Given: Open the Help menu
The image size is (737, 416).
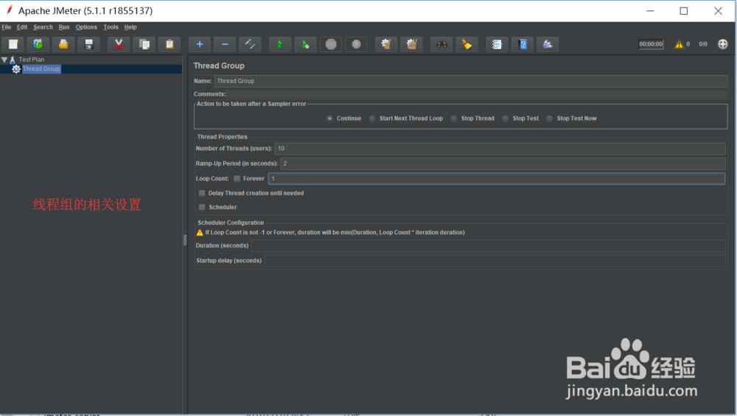Looking at the screenshot, I should click(130, 27).
